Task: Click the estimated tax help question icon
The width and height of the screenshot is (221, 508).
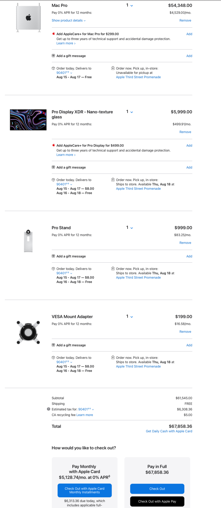Action: pyautogui.click(x=49, y=409)
